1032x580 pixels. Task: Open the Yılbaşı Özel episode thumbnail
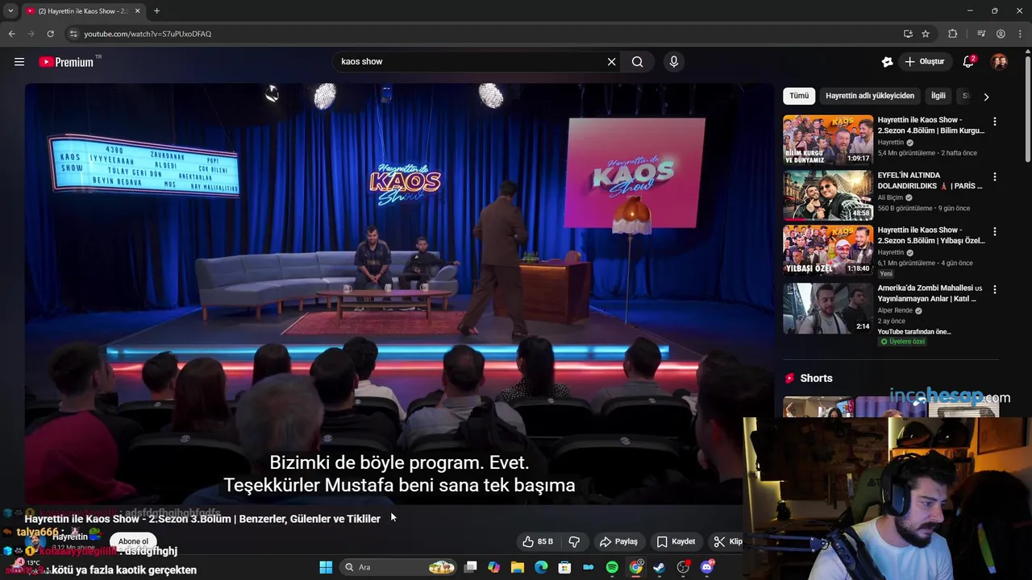(828, 250)
